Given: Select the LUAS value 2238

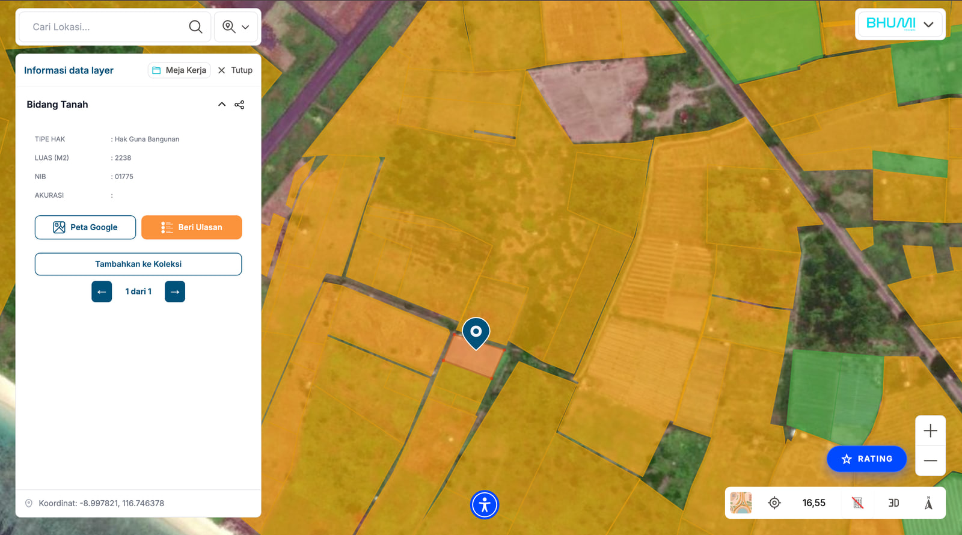Looking at the screenshot, I should (x=123, y=158).
